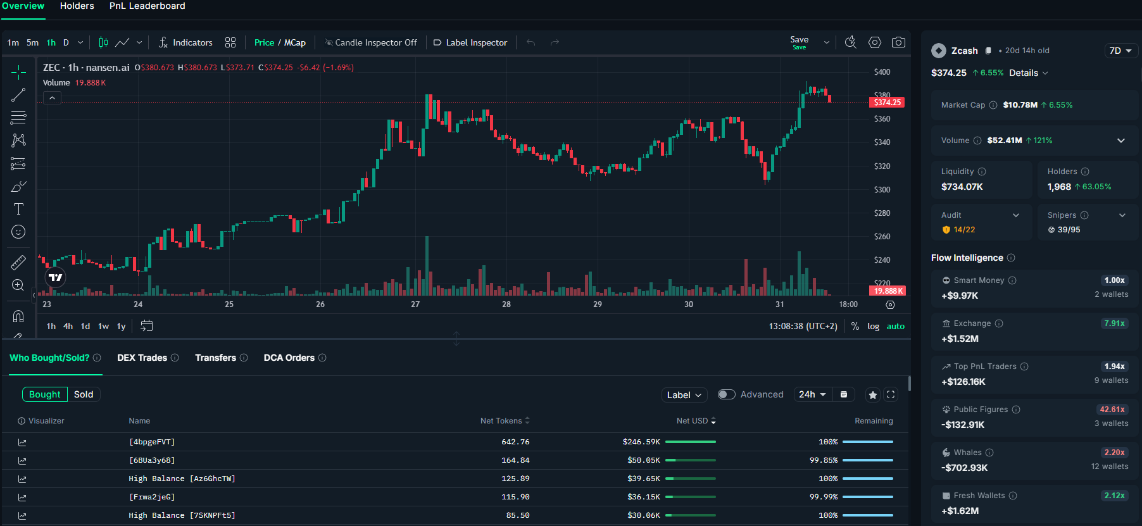The image size is (1142, 526).
Task: Select the crosshair cursor tool
Action: pos(18,72)
